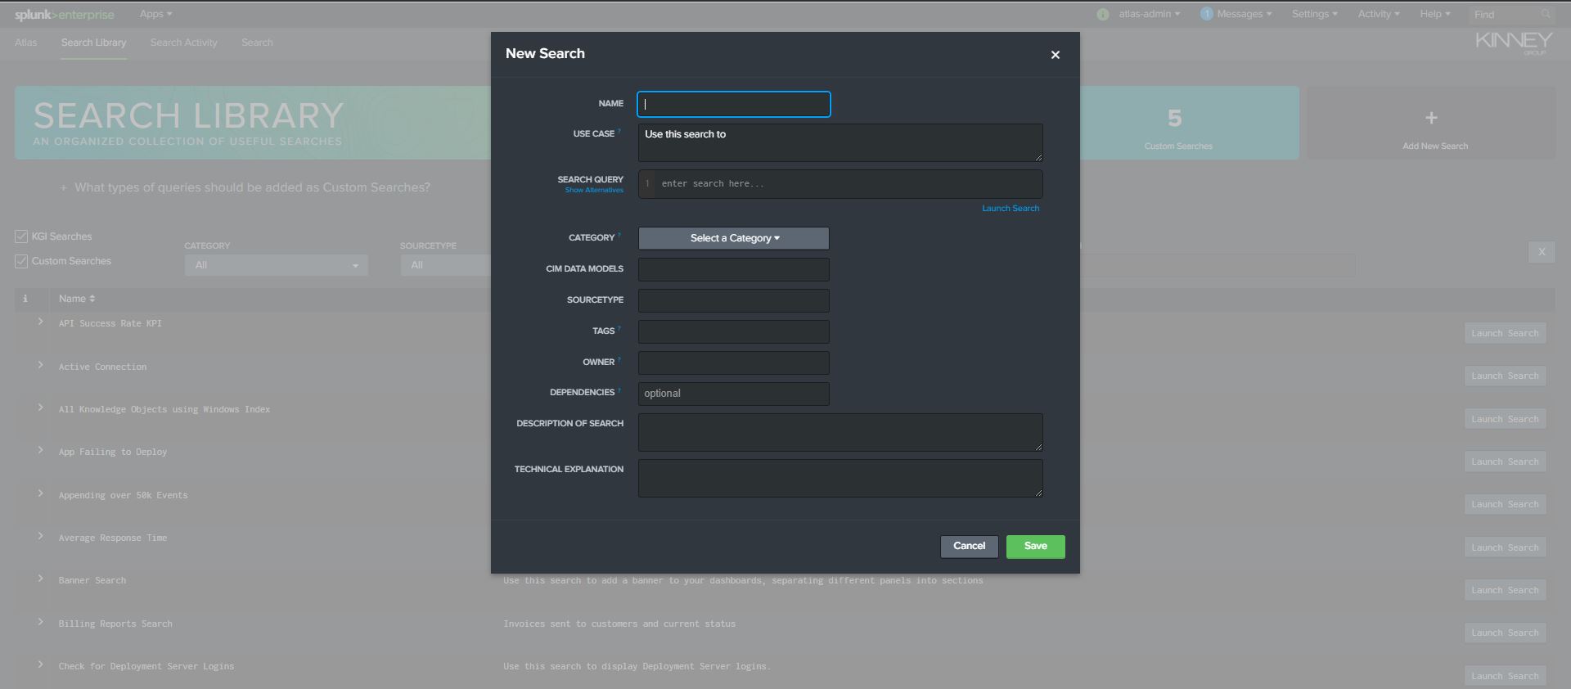Click the info column header icon

(x=25, y=299)
